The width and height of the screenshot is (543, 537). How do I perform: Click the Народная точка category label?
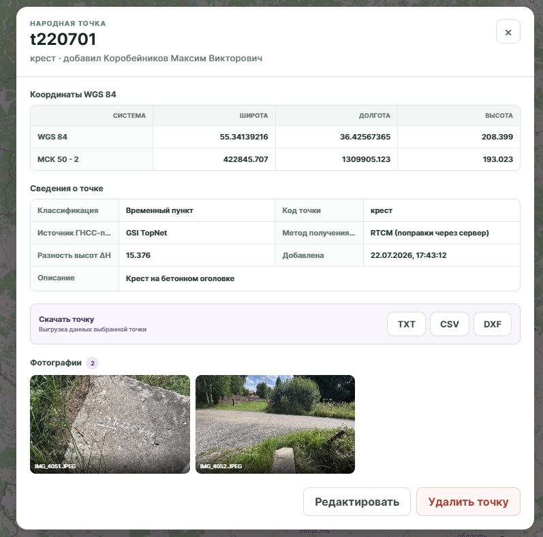[68, 24]
